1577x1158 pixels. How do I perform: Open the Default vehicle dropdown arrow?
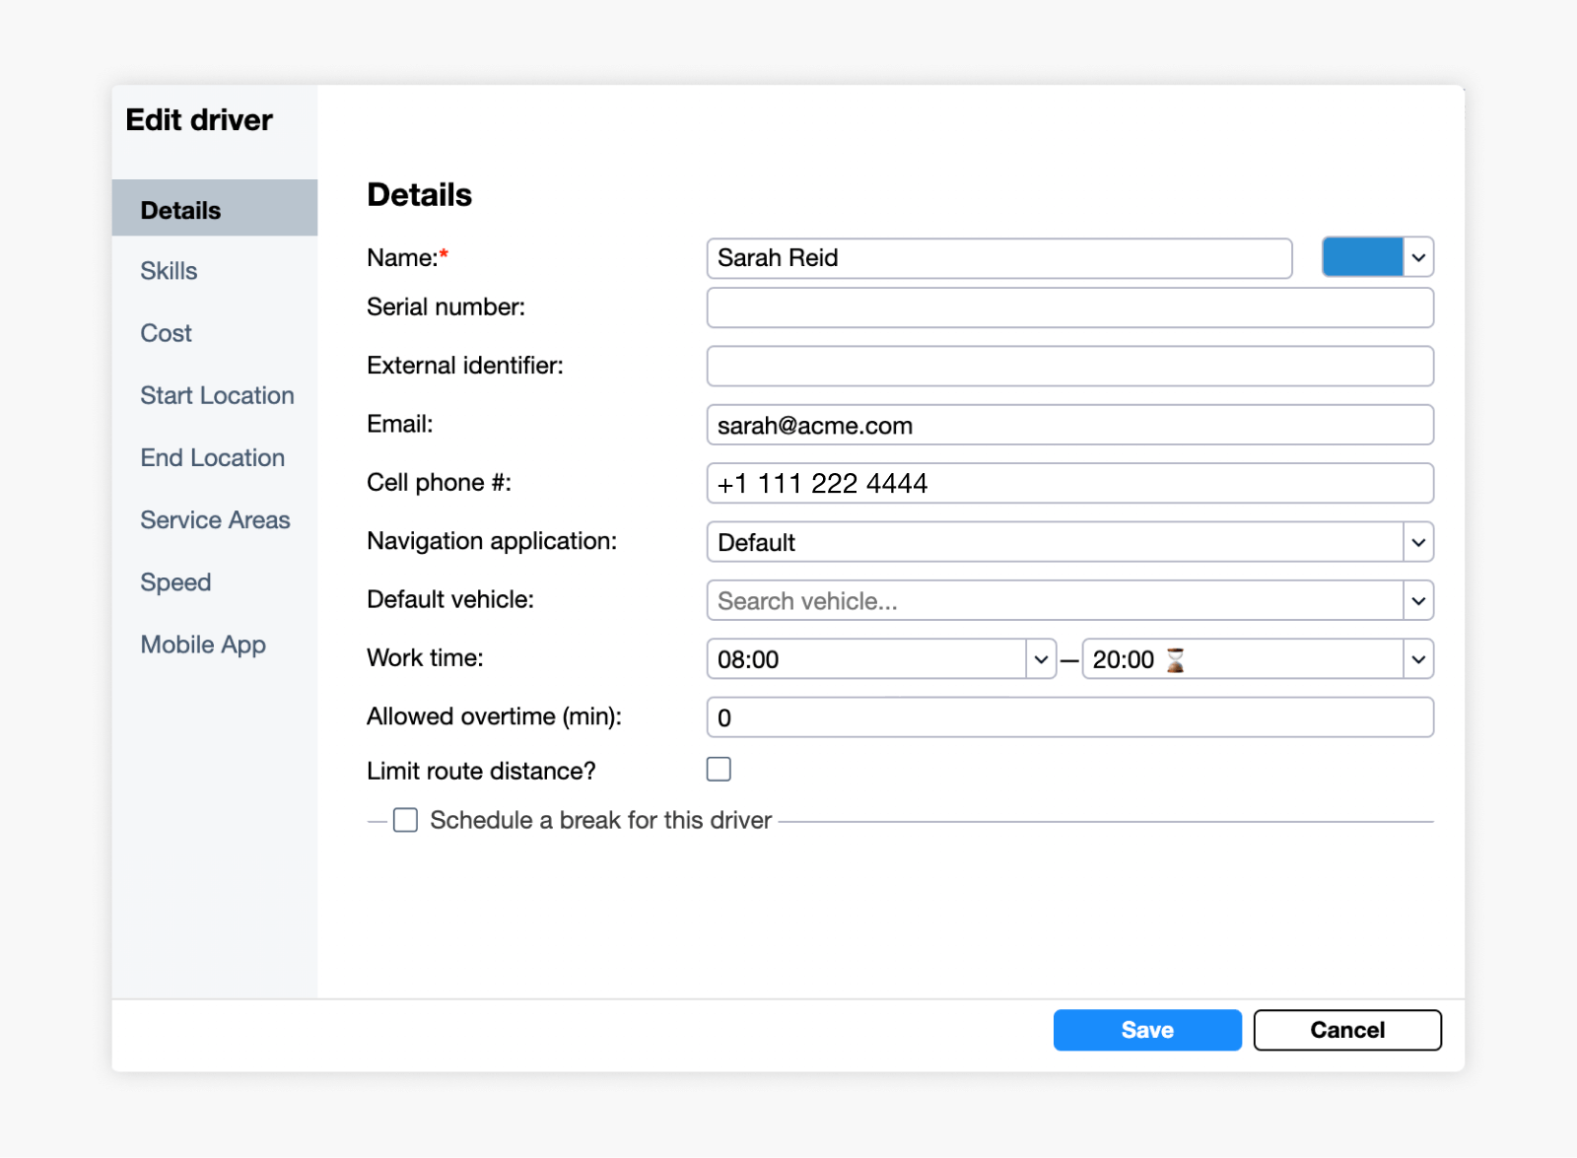(x=1418, y=601)
